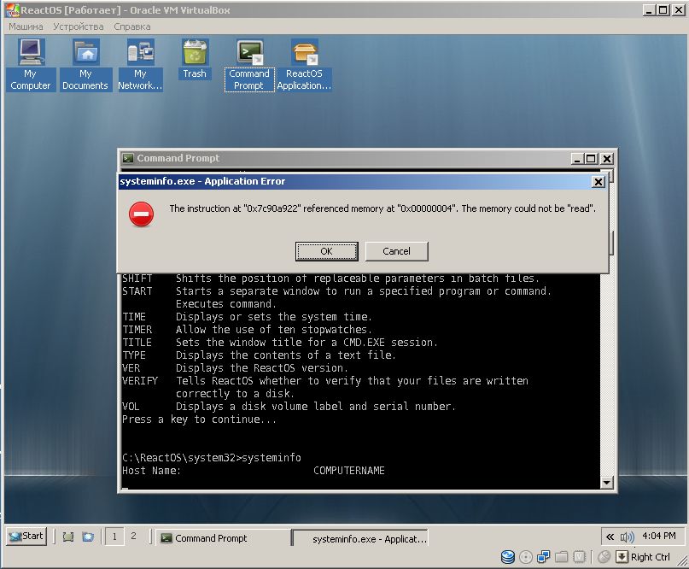This screenshot has height=569, width=689.
Task: Open My Documents desktop icon
Action: point(85,64)
